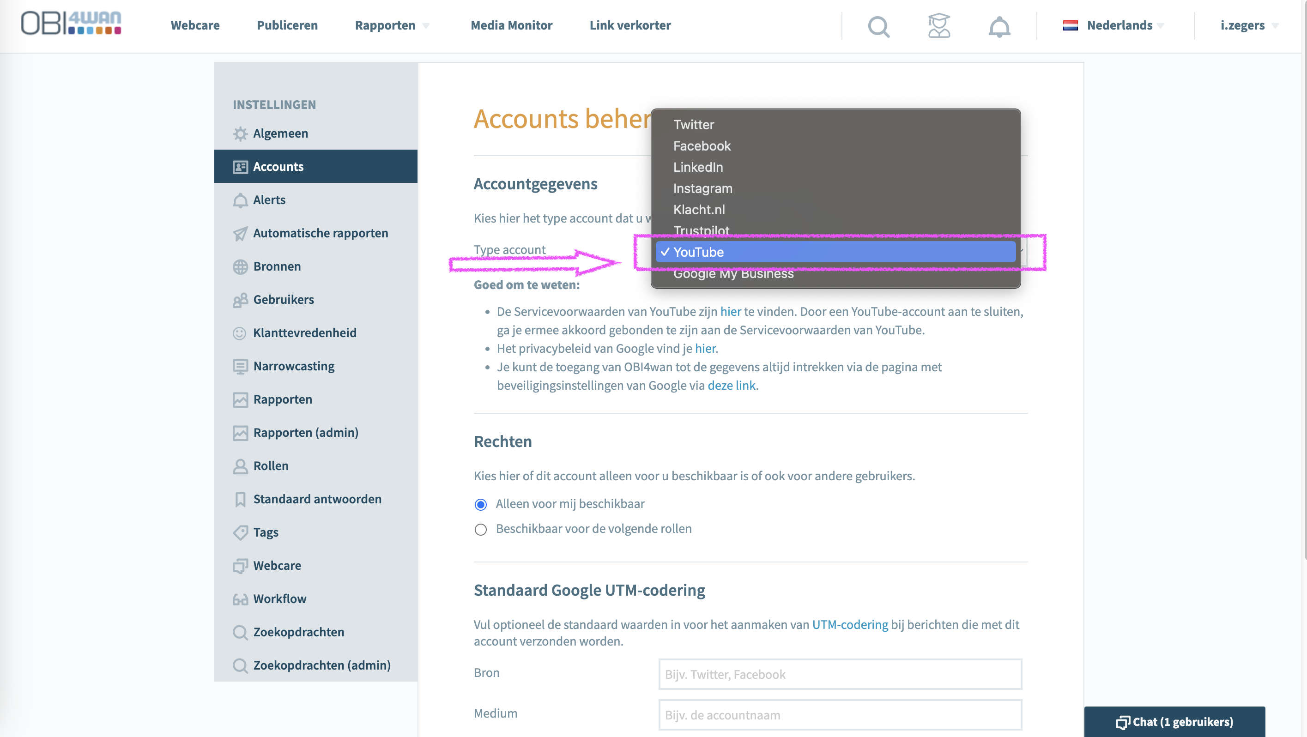Image resolution: width=1307 pixels, height=737 pixels.
Task: Expand the Nederlands language dropdown
Action: click(1161, 26)
